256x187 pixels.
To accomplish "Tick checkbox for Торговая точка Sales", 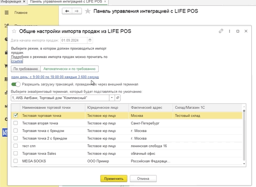I will click(x=16, y=153).
